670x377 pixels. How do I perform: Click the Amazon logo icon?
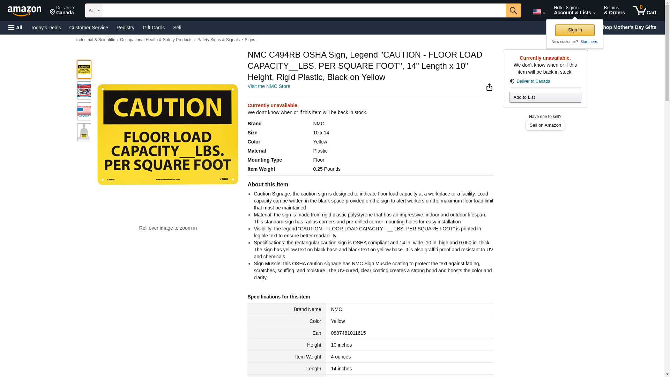click(24, 11)
